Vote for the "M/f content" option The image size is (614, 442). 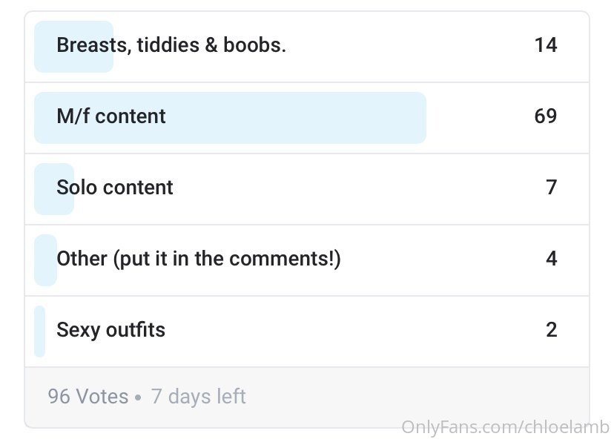[307, 118]
